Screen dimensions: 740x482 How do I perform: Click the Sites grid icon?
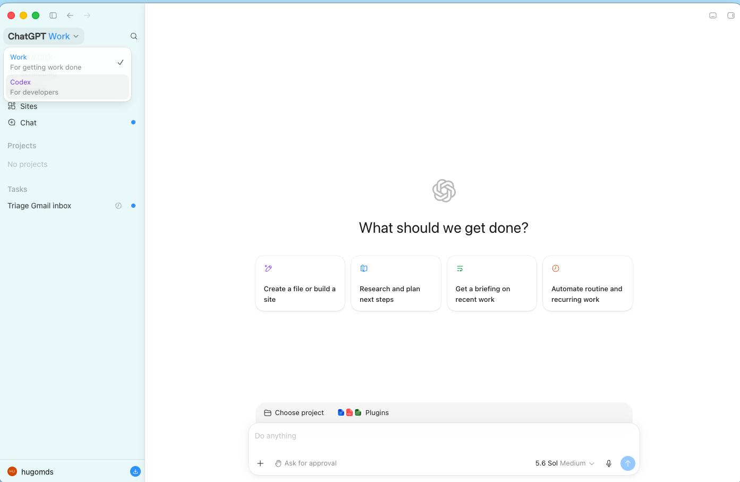(x=12, y=106)
